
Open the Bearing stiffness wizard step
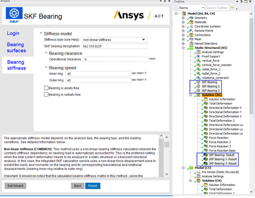coord(17,65)
